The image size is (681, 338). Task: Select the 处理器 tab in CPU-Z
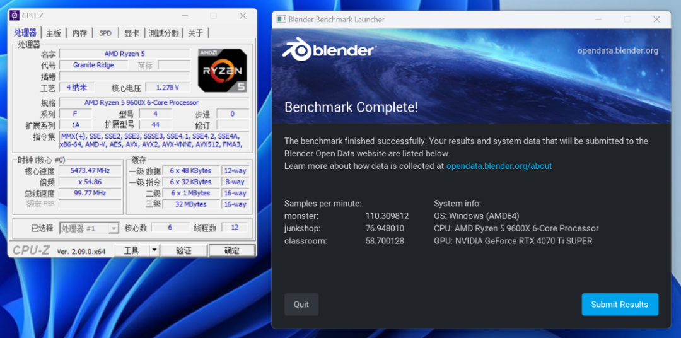(x=26, y=33)
